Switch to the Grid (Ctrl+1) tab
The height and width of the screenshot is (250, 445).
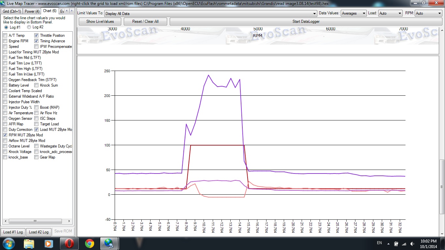[12, 11]
